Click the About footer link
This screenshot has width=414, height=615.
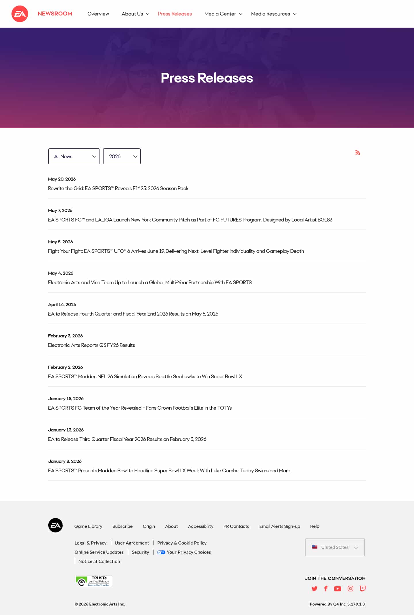tap(171, 526)
